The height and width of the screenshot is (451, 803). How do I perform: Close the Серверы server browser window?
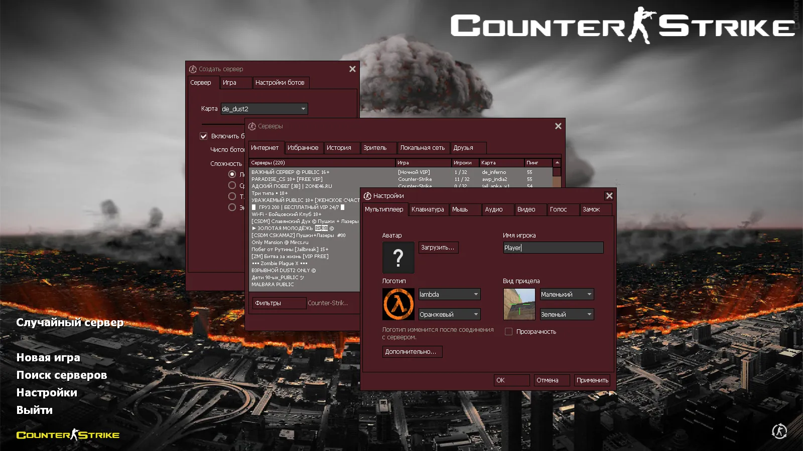[558, 126]
